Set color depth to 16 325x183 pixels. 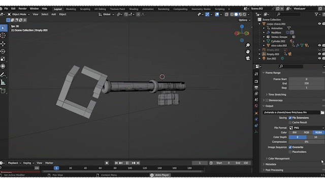pos(315,137)
